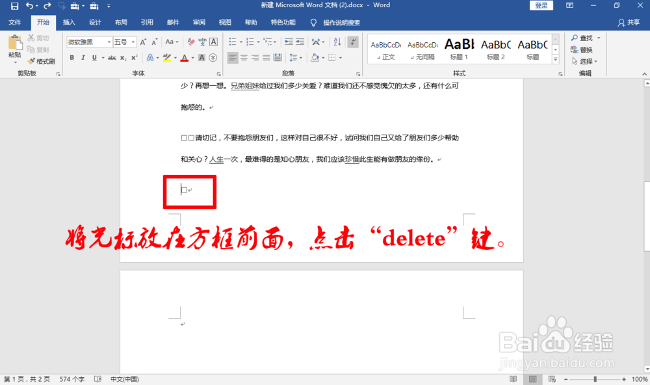Click the 登录 sign-in button
Image resolution: width=650 pixels, height=385 pixels.
pos(541,5)
